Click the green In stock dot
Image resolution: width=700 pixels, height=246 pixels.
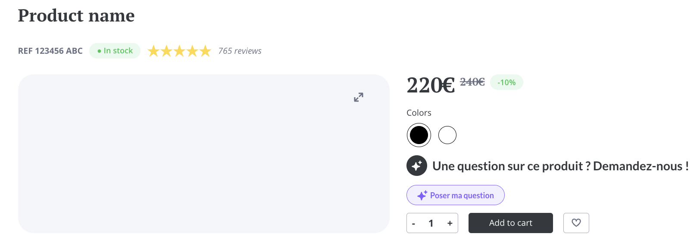(99, 51)
